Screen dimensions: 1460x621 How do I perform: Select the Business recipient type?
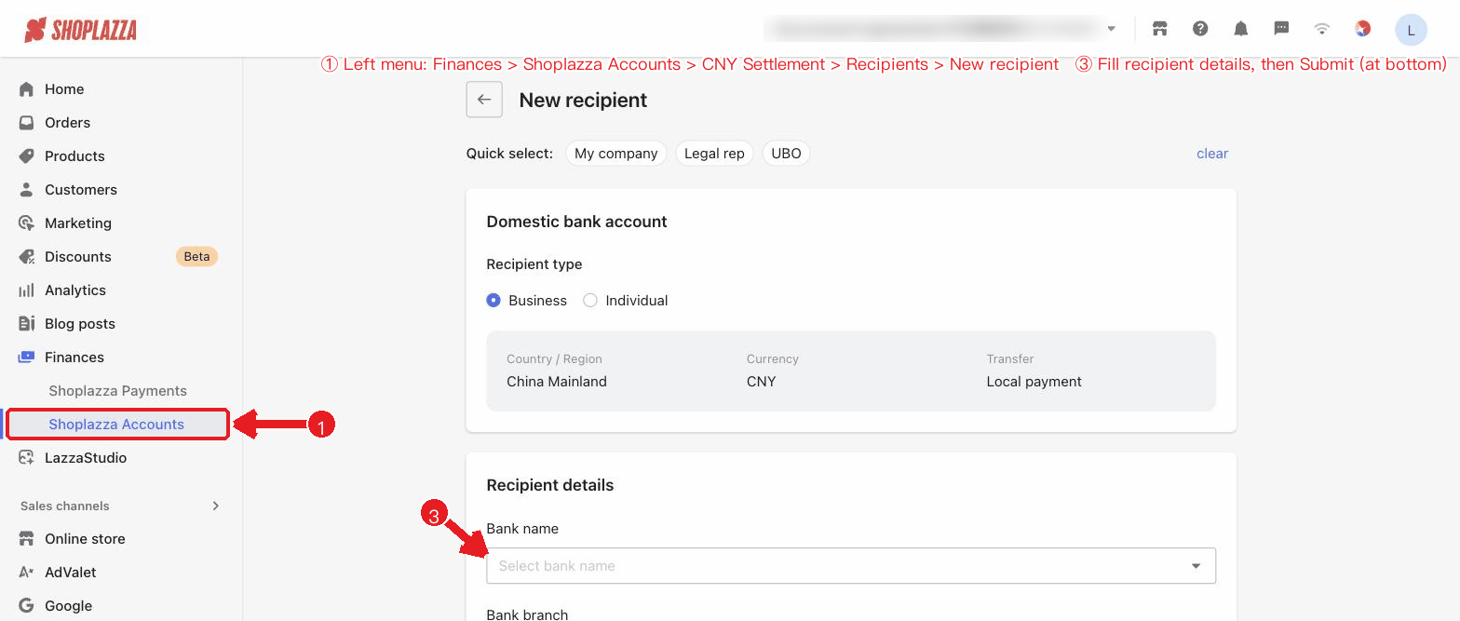[493, 301]
